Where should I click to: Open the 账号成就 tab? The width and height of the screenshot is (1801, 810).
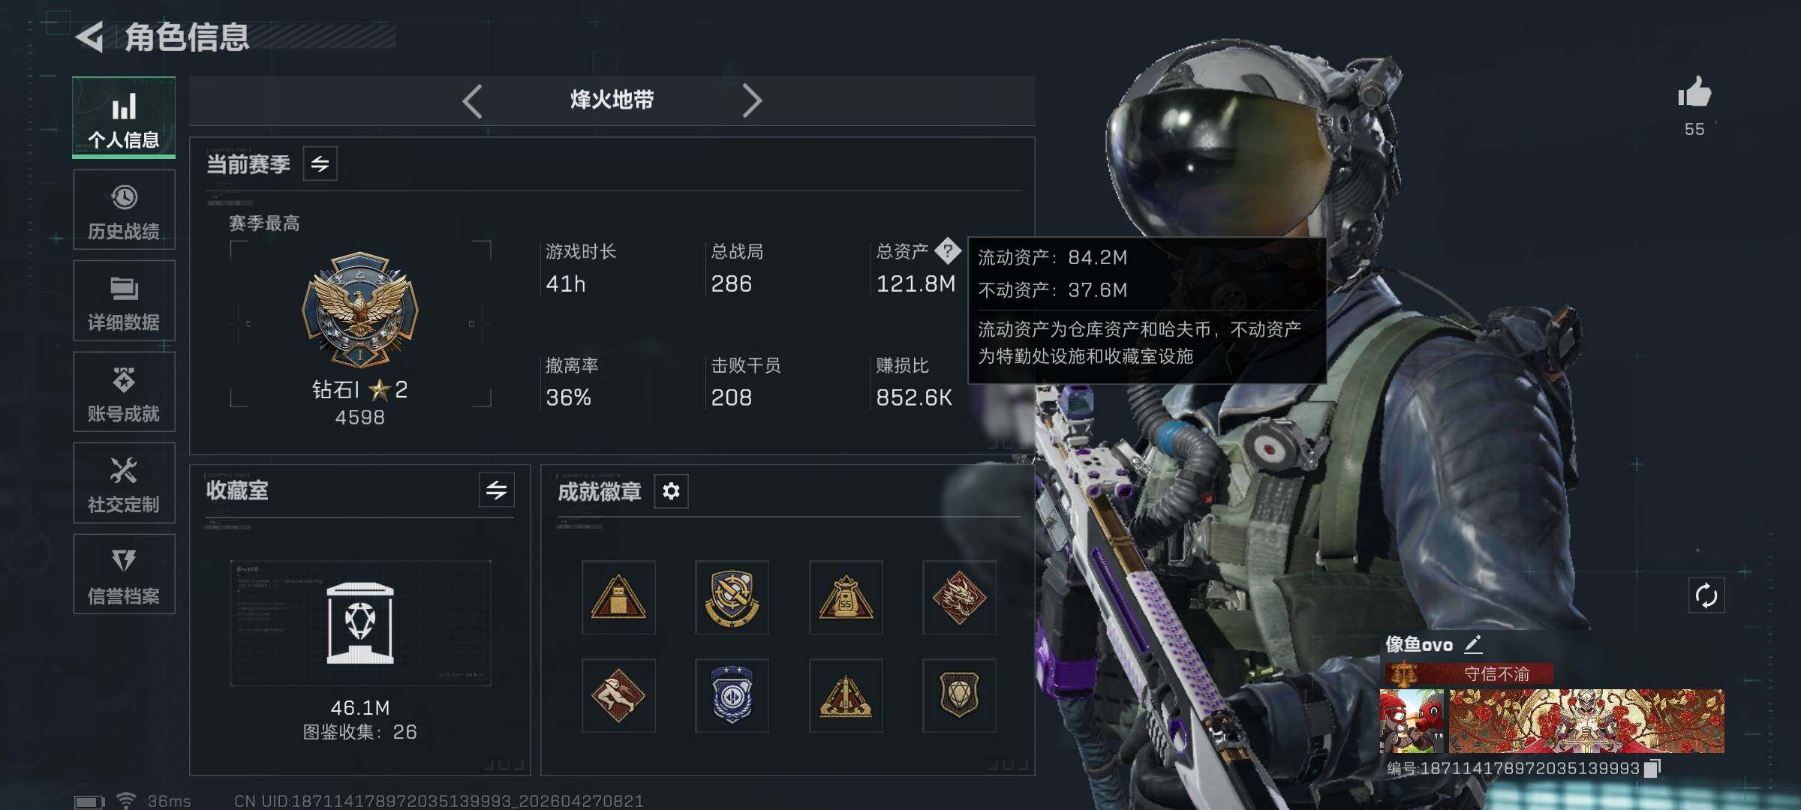click(x=124, y=392)
